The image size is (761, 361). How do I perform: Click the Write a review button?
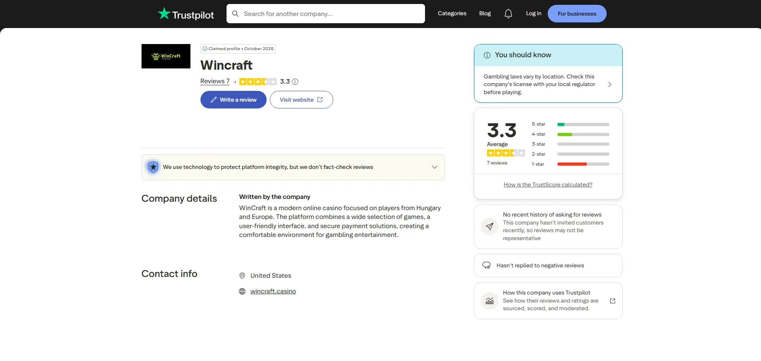pyautogui.click(x=233, y=100)
